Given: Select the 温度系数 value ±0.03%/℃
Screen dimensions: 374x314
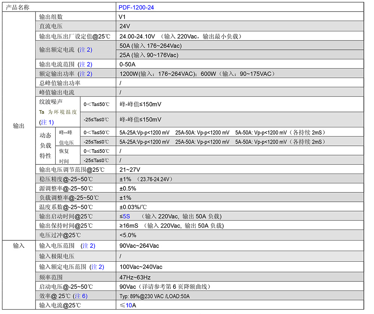Looking at the screenshot, I should [133, 207].
